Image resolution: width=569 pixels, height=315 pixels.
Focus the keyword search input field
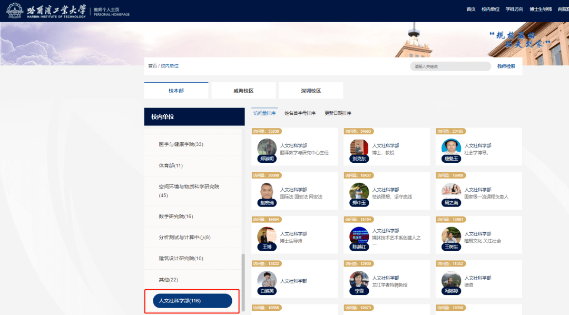point(450,66)
